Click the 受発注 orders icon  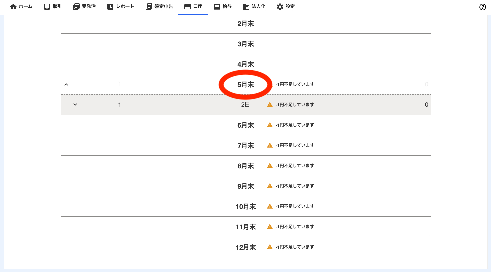[76, 7]
